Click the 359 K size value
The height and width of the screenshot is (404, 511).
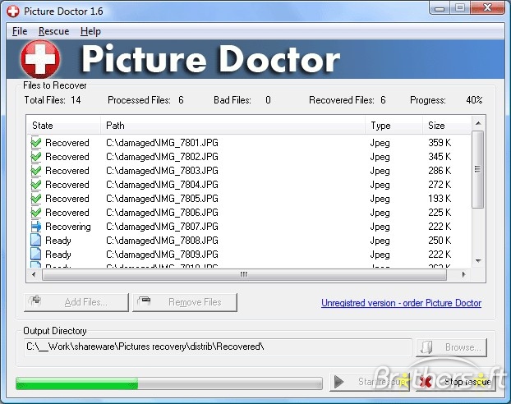click(x=440, y=143)
